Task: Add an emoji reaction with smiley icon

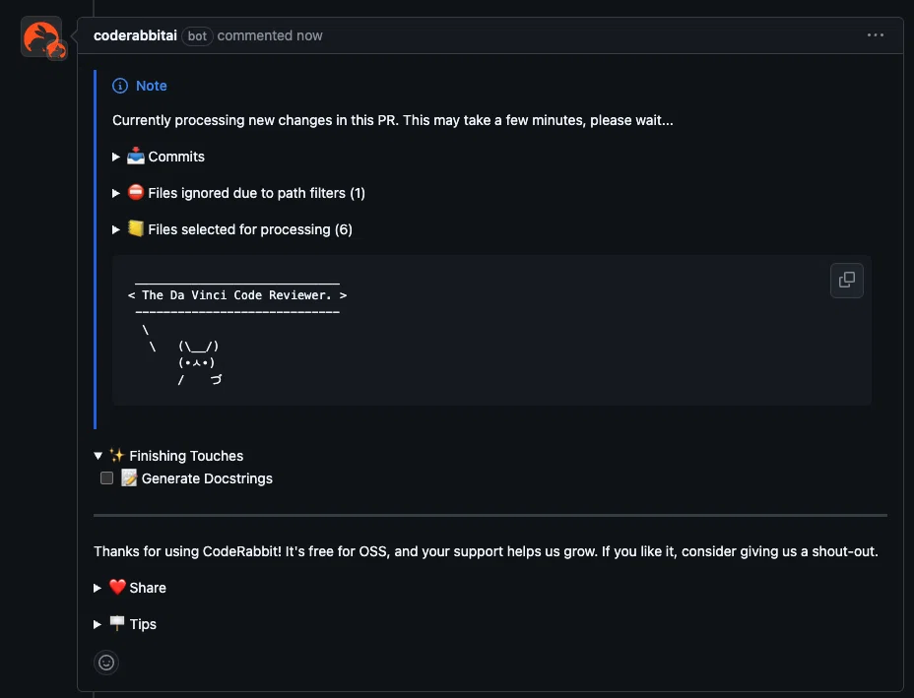Action: [x=106, y=663]
